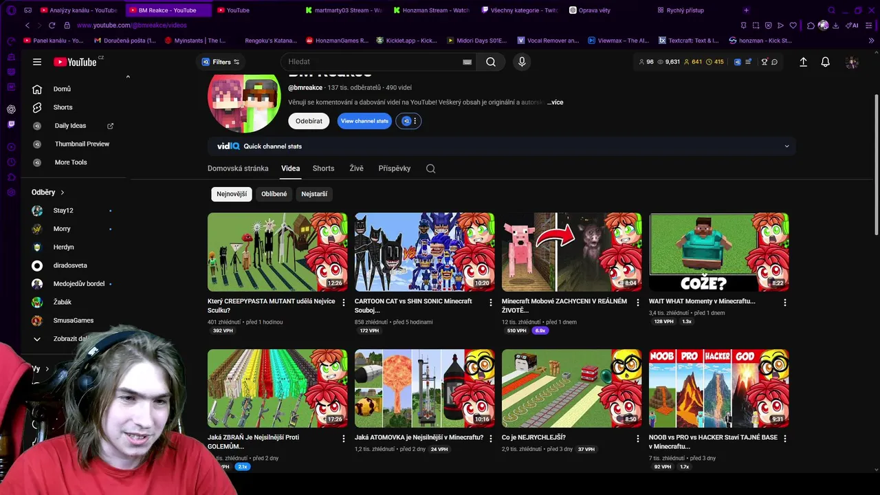Viewport: 880px width, 495px height.
Task: Switch to the channel Shorts tab
Action: [323, 168]
